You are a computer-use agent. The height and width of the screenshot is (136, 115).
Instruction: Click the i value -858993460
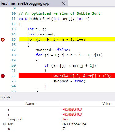click(x=72, y=109)
